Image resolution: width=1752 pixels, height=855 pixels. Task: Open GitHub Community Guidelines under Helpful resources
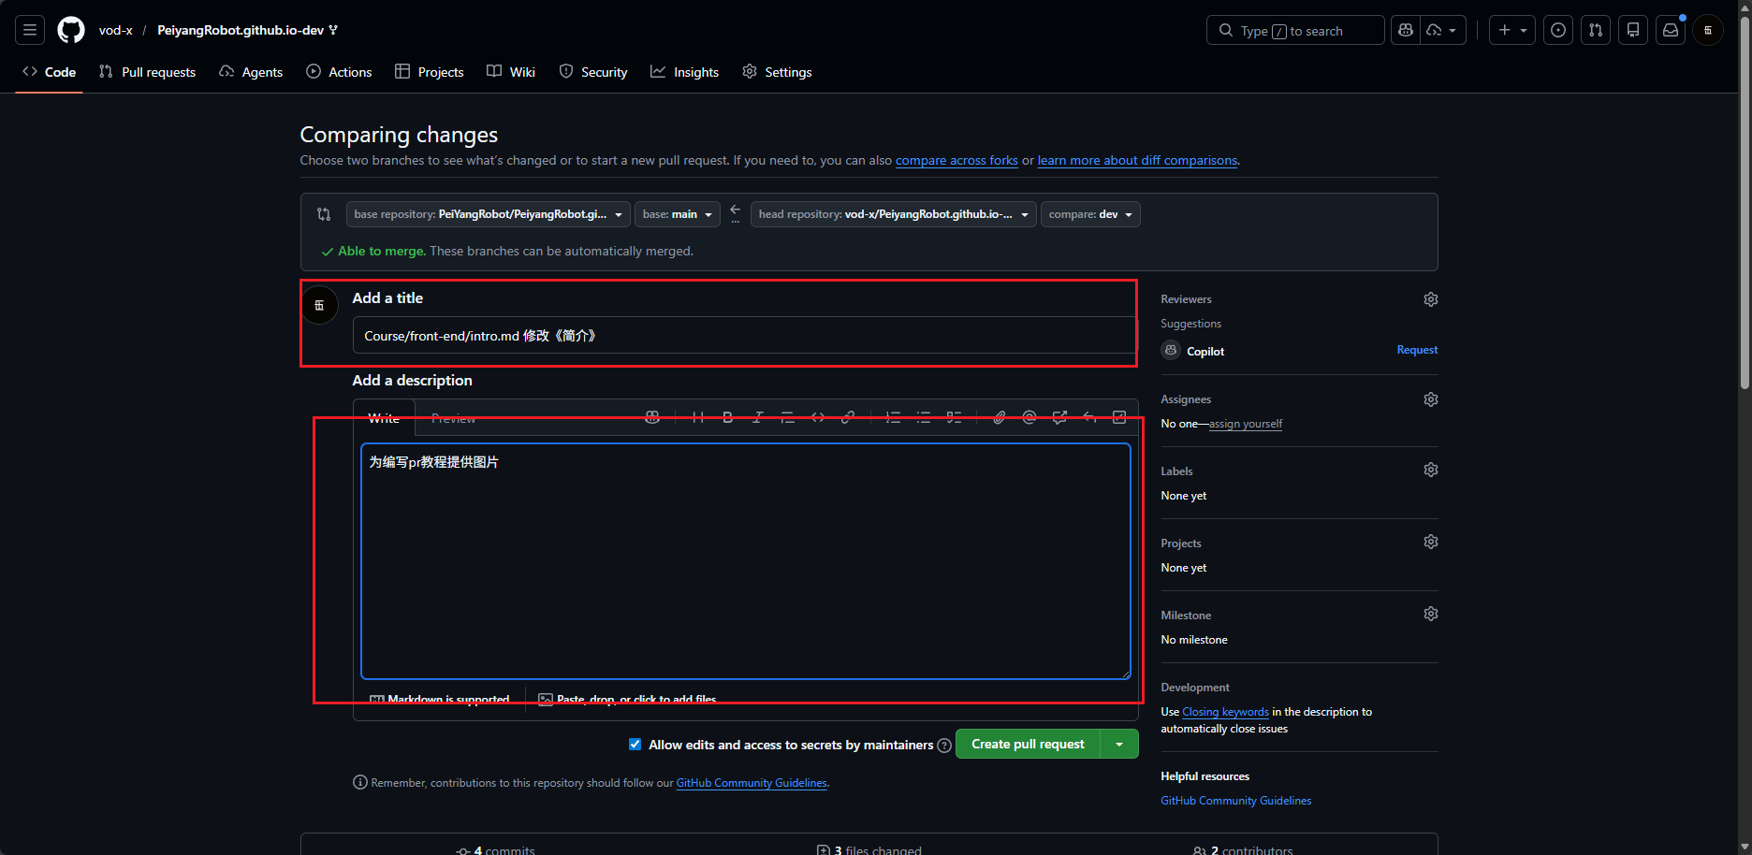pyautogui.click(x=1235, y=801)
